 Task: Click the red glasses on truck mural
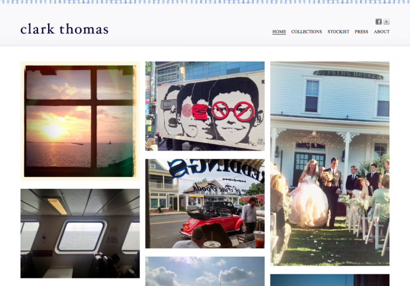[x=233, y=111]
